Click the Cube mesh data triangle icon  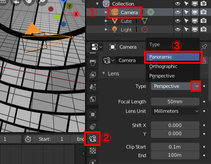(145, 21)
